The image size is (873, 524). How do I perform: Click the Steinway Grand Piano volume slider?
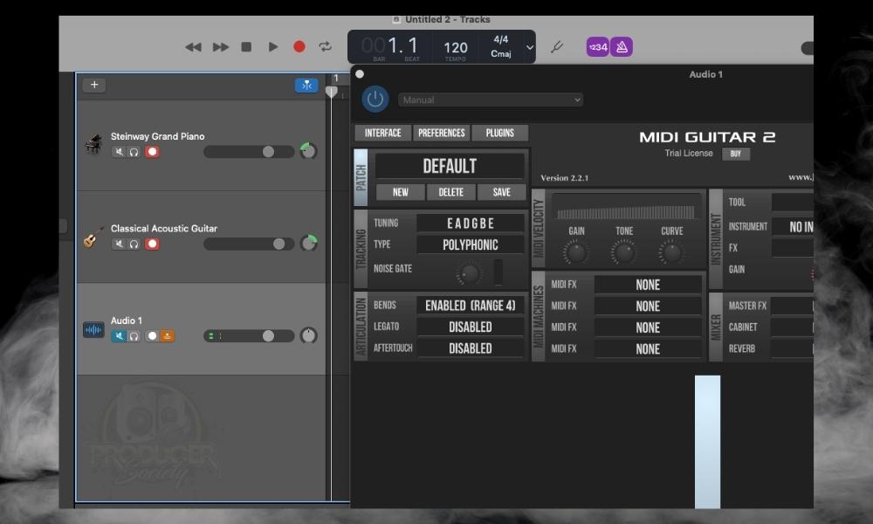point(249,152)
